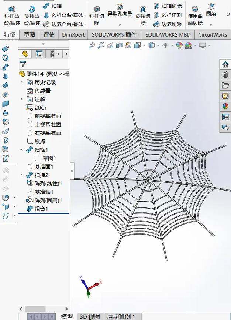Collapse the 扫描1 feature
Screen dimensions: 231x320
21,149
